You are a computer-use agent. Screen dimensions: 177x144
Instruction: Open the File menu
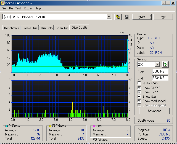coord(4,9)
